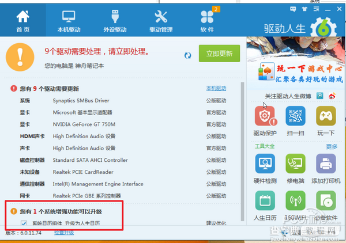Select HDMI声卡 High Definition Audio row
Viewport: 346px width, 243px height.
pos(123,136)
